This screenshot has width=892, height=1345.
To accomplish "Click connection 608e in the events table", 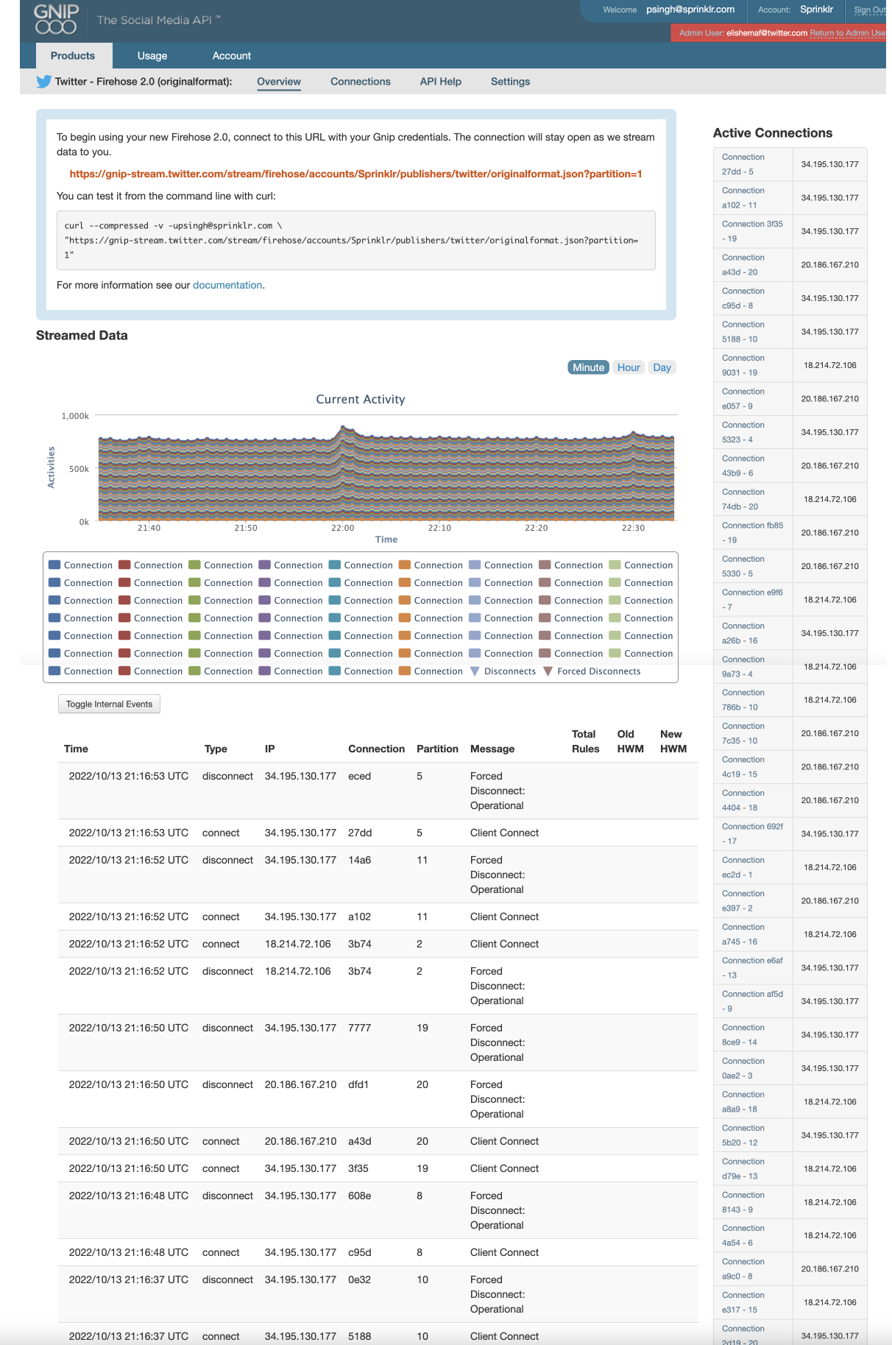I will point(360,1196).
